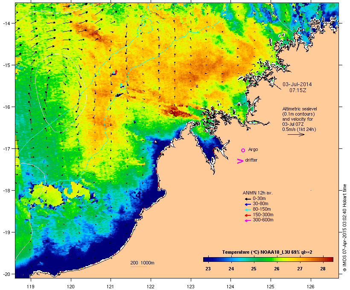
Task: Click the '0.5m/s (1kt 24h)' label
Action: [x=299, y=129]
